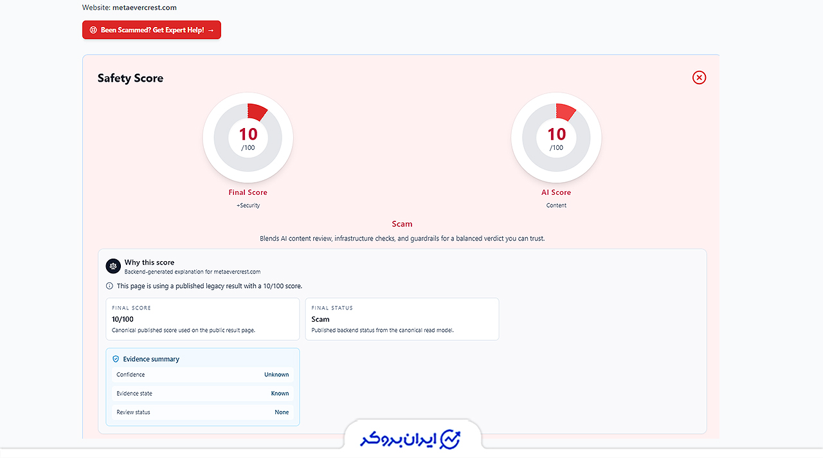Click the AI Score label

pos(556,192)
